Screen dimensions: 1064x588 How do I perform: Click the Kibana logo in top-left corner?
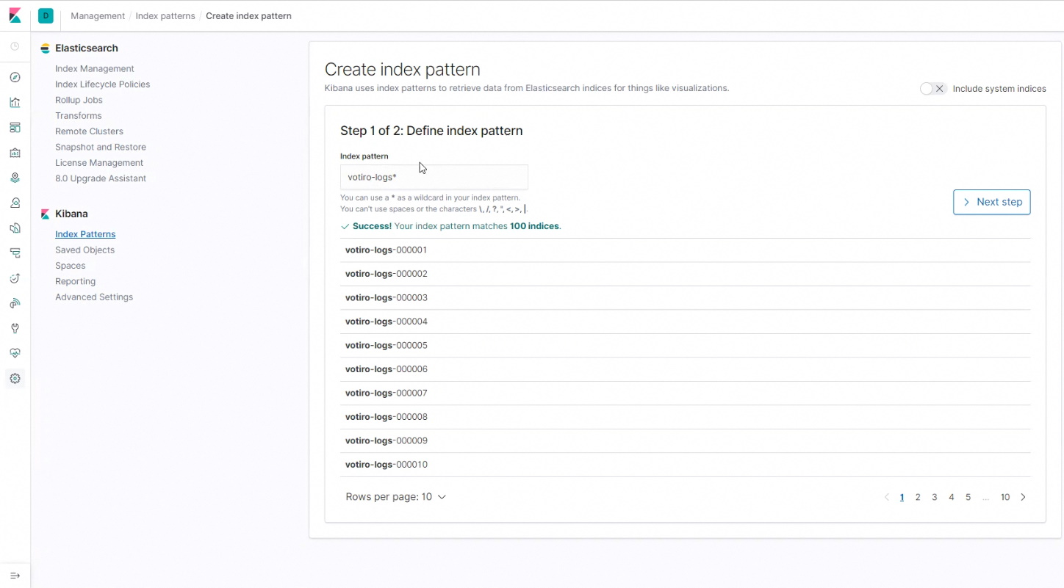click(x=15, y=15)
